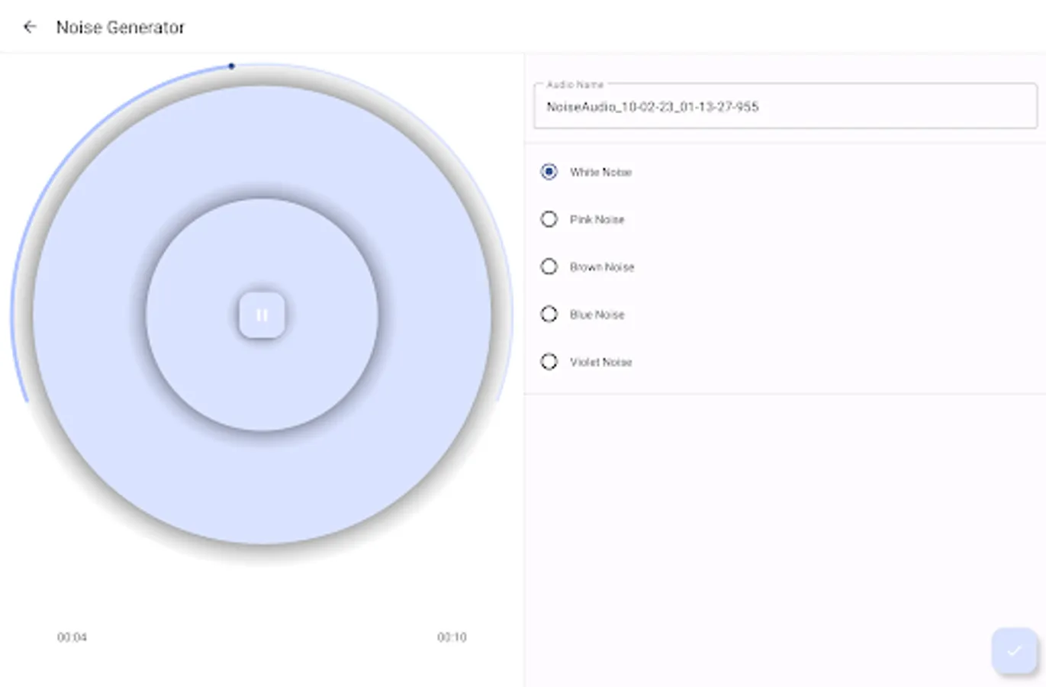Confirm with the checkmark button
The image size is (1046, 687).
[x=1014, y=651]
